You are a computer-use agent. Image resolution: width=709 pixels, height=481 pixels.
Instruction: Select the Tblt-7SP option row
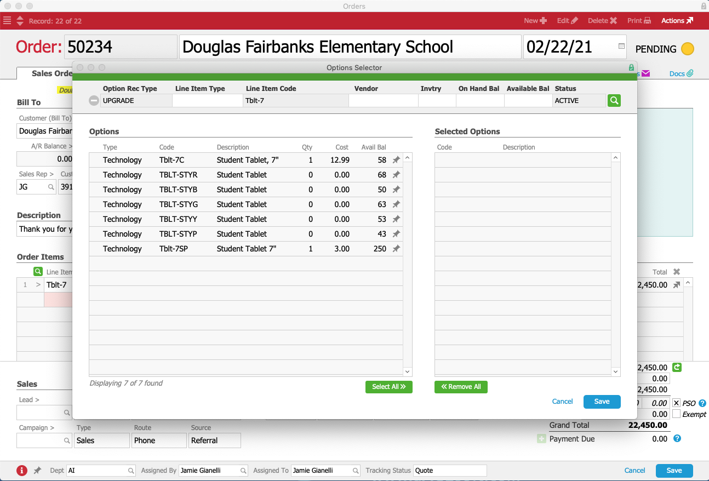[246, 249]
